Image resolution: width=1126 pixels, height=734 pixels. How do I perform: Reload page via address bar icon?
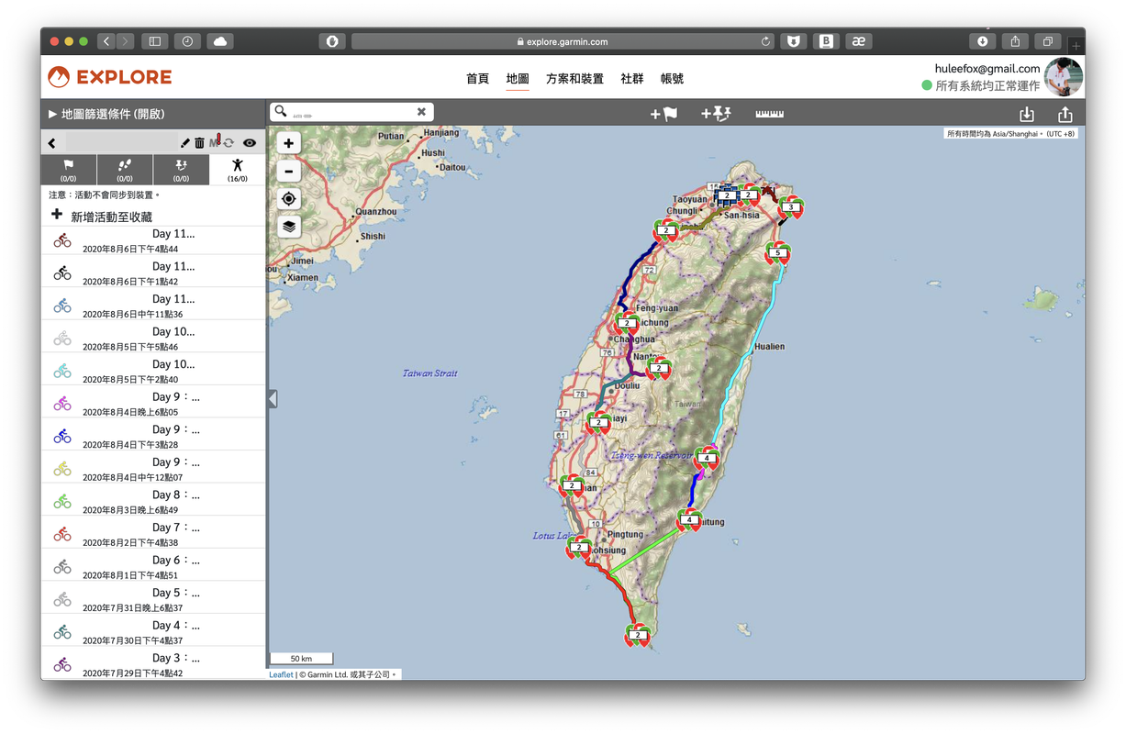point(766,41)
